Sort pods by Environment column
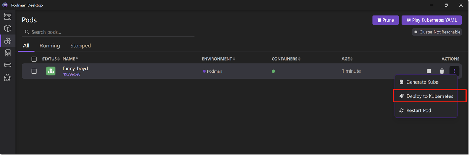The width and height of the screenshot is (469, 155). tap(218, 59)
